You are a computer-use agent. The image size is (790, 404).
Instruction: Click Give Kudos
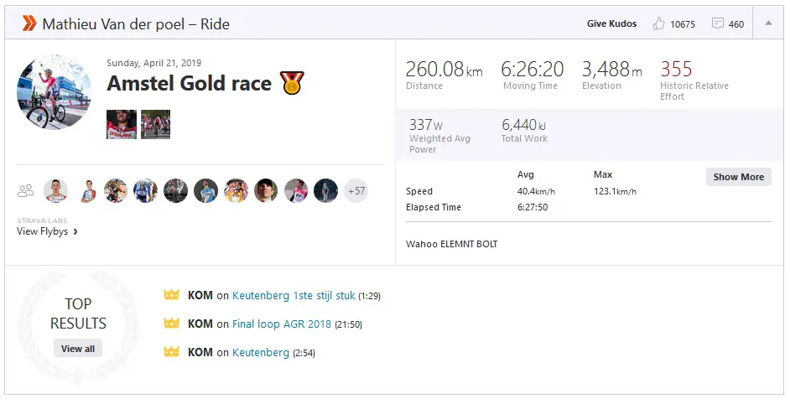pos(611,23)
